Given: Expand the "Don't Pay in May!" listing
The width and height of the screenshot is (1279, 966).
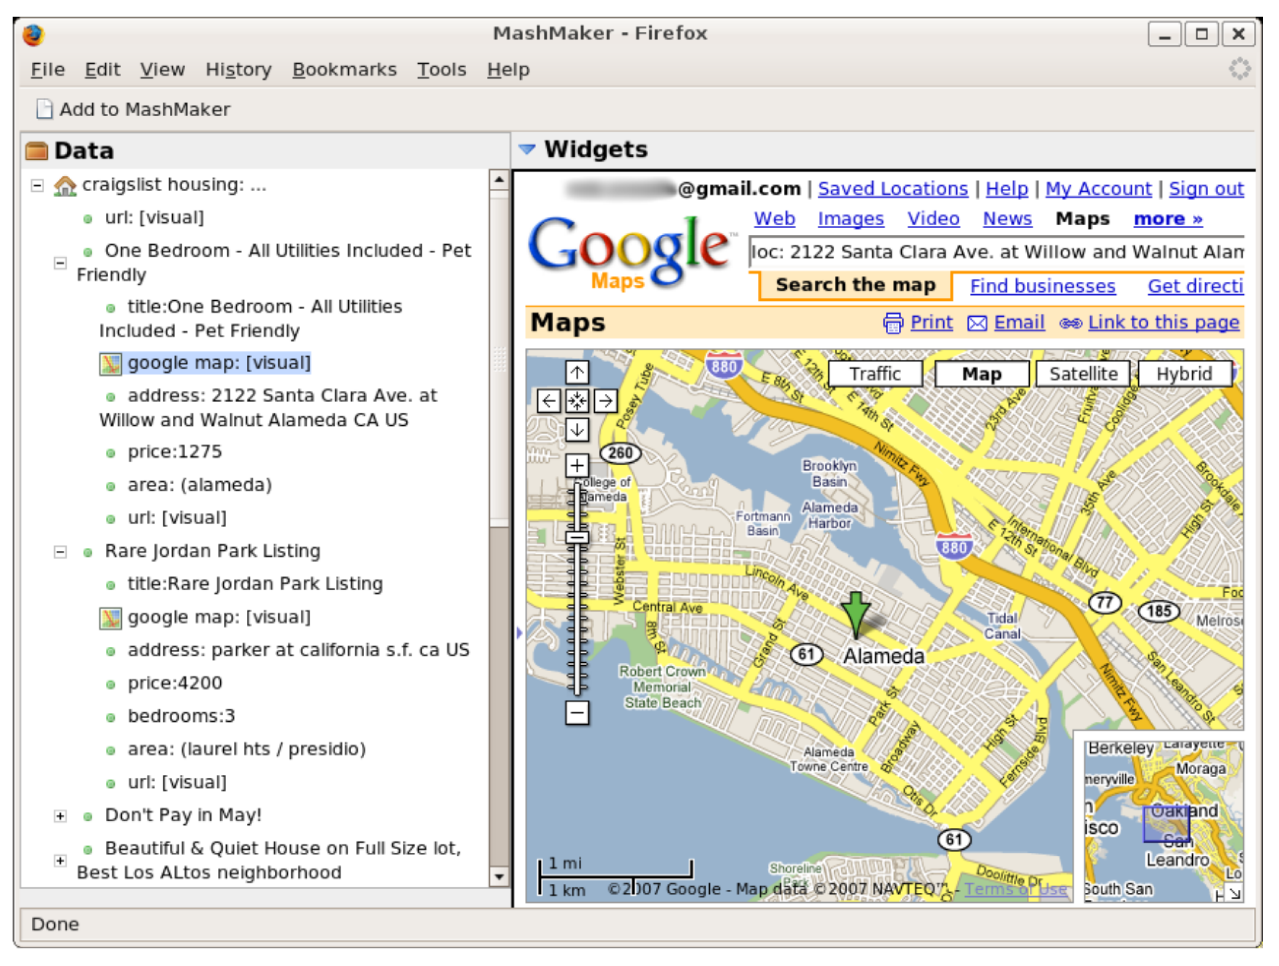Looking at the screenshot, I should (x=60, y=816).
